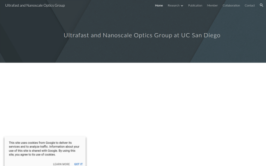
Task: Expand the Research dropdown chevron
Action: pos(182,6)
